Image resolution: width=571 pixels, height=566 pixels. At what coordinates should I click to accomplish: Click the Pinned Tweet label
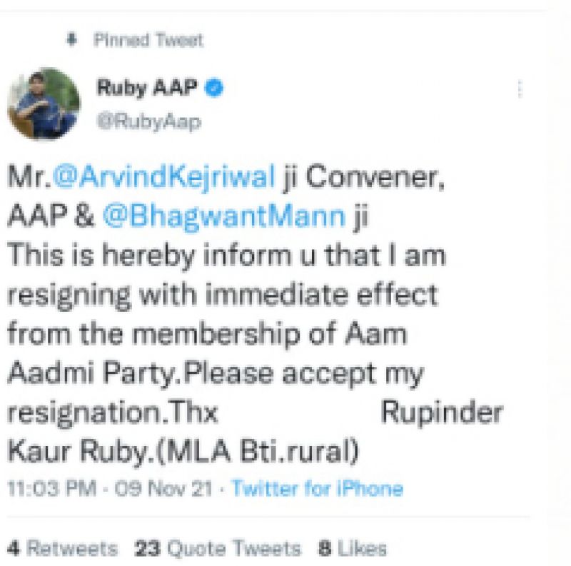click(x=148, y=40)
